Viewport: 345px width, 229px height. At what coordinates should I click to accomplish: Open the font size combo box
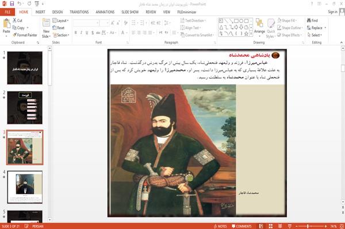[x=104, y=23]
